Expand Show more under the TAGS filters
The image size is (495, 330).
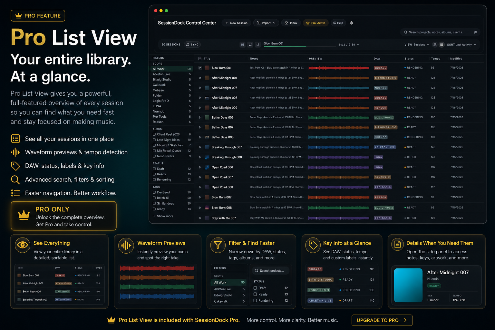163,216
